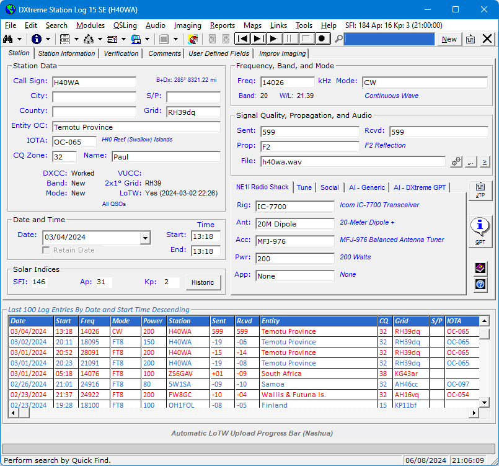The height and width of the screenshot is (466, 499).
Task: Click the recycle-style toolbar icon
Action: tap(89, 39)
